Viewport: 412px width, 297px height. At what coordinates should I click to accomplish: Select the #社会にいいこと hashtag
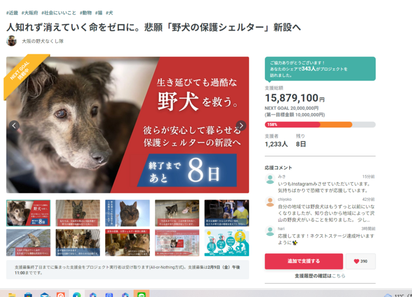(x=59, y=13)
